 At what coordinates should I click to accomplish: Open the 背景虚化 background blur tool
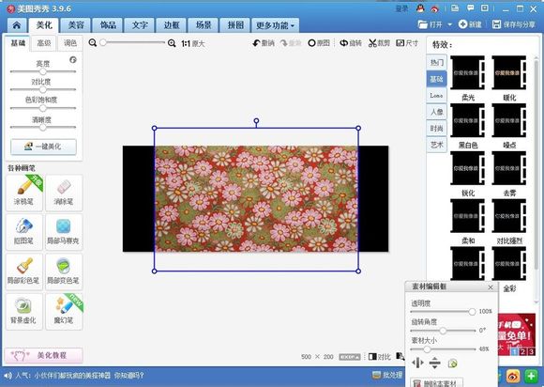24,311
